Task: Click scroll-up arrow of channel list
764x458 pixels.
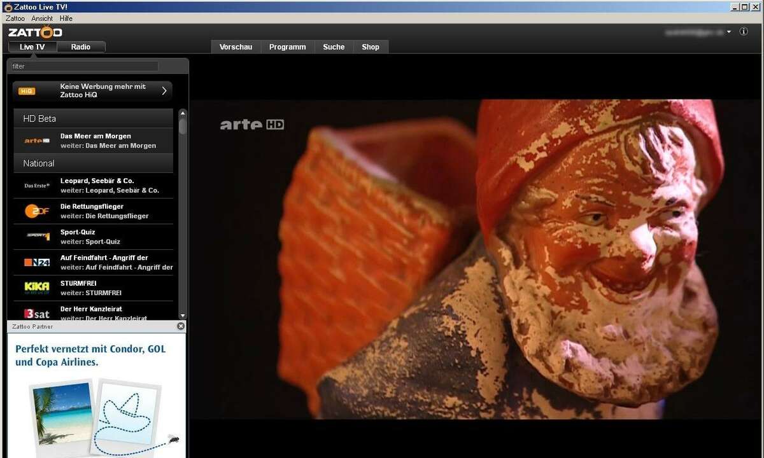Action: tap(183, 113)
